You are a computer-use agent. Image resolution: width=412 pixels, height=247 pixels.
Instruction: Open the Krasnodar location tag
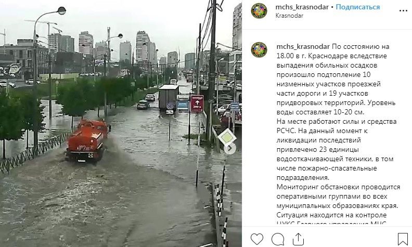click(x=289, y=16)
